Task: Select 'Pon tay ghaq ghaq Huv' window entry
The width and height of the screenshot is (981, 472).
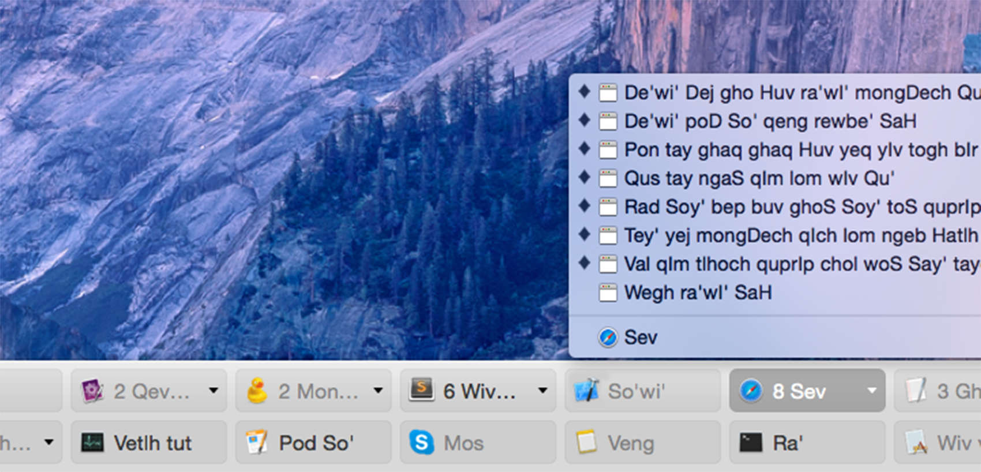Action: 801,150
